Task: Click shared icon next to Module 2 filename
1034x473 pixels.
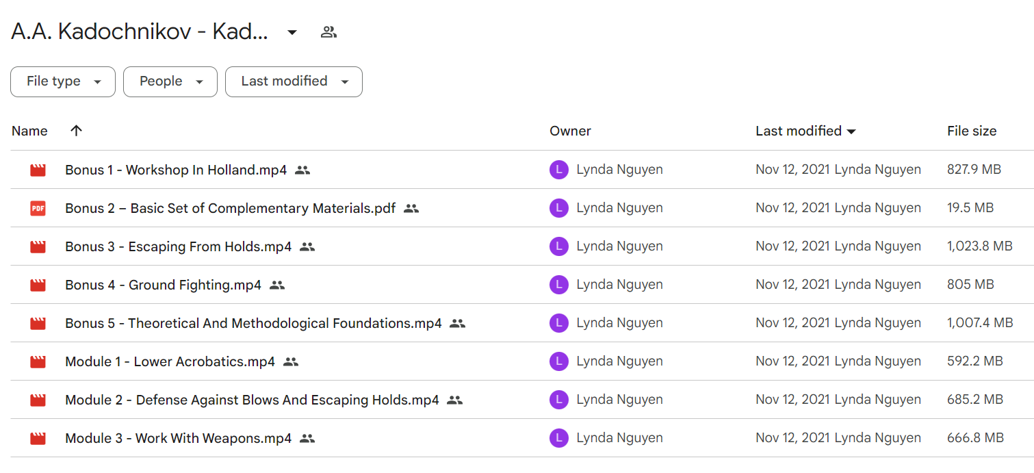Action: (x=454, y=400)
